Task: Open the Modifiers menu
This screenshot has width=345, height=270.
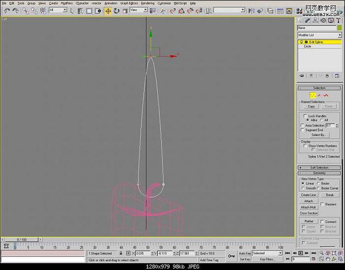Action: point(66,3)
